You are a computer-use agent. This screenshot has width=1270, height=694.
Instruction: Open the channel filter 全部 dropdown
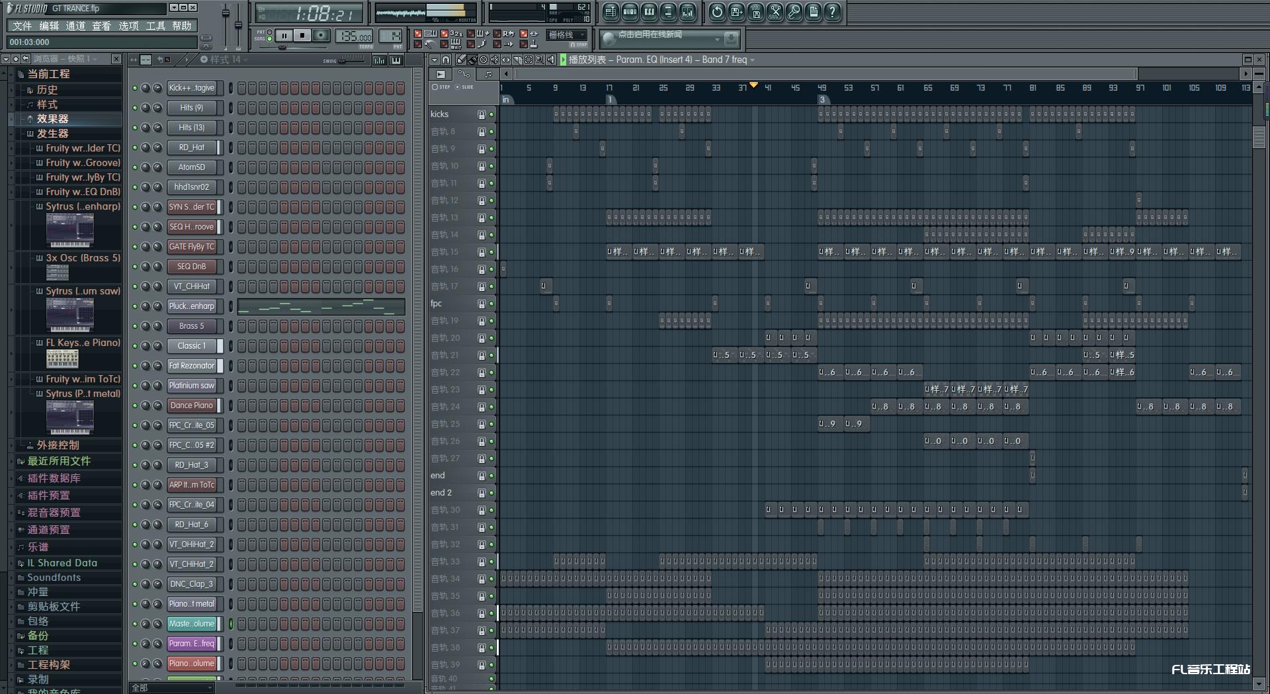click(x=172, y=687)
